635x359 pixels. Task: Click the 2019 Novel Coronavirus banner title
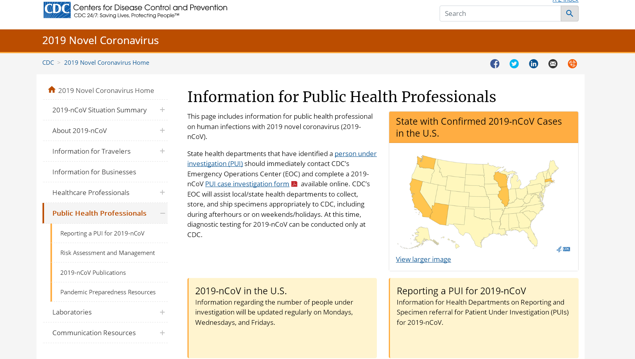tap(100, 41)
